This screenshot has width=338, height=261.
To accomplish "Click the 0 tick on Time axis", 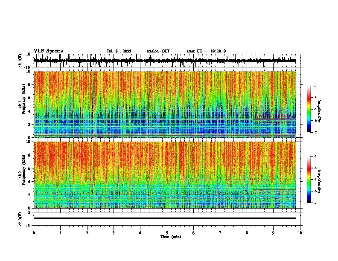I will (34, 233).
